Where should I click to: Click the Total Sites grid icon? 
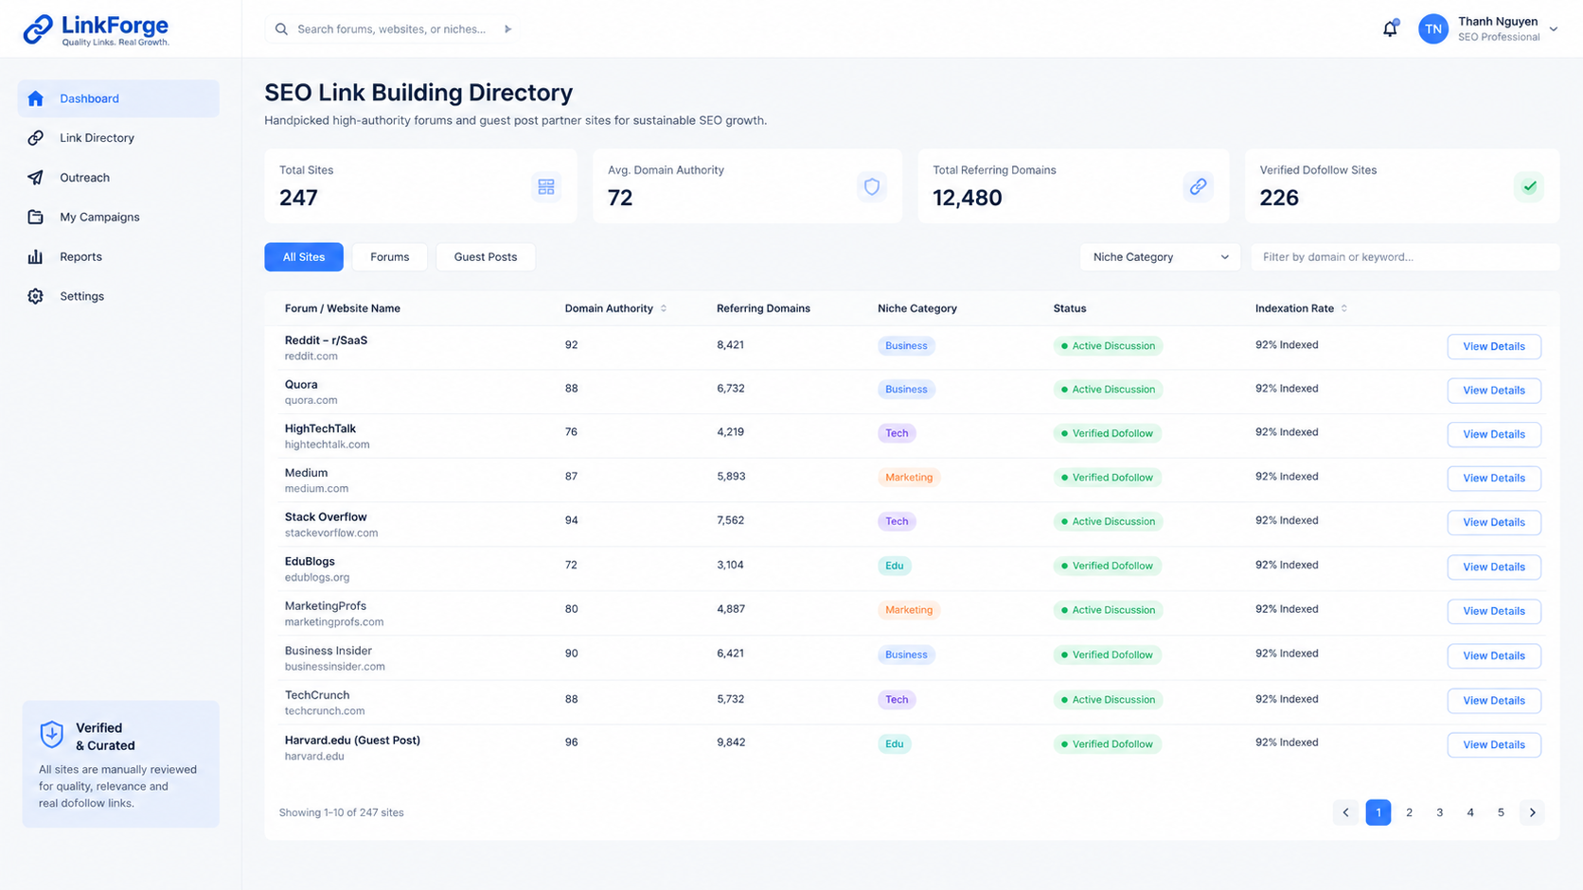click(x=546, y=186)
